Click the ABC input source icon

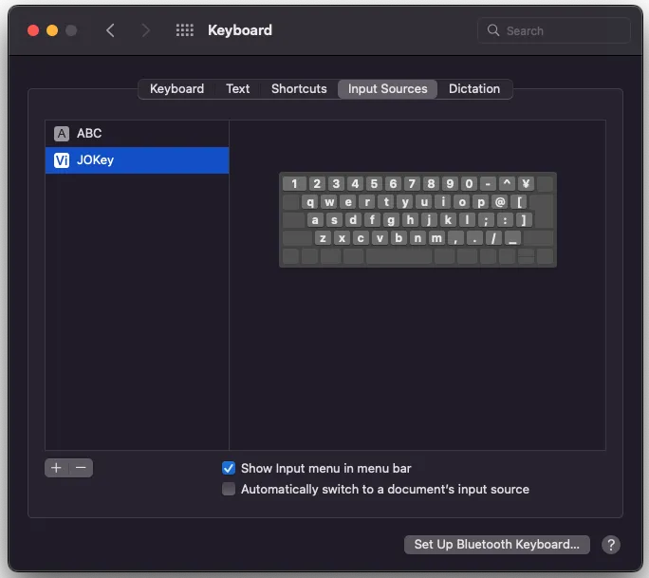tap(62, 134)
